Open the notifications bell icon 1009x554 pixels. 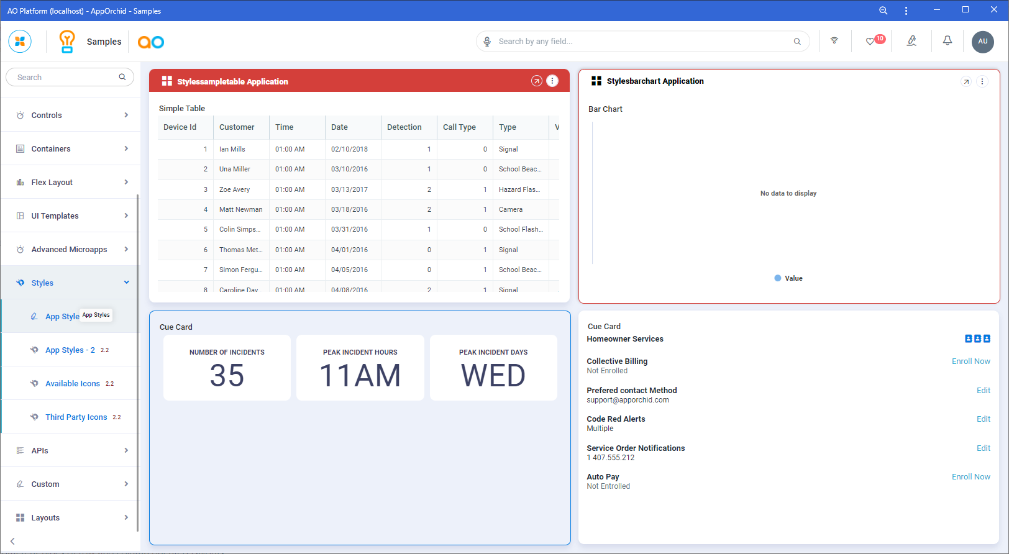click(x=947, y=41)
